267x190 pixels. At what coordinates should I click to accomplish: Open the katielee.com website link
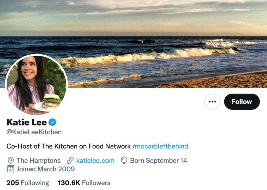click(95, 161)
